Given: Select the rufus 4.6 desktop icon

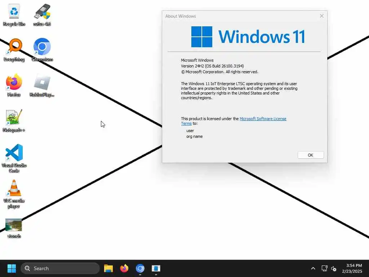Looking at the screenshot, I should click(42, 15).
